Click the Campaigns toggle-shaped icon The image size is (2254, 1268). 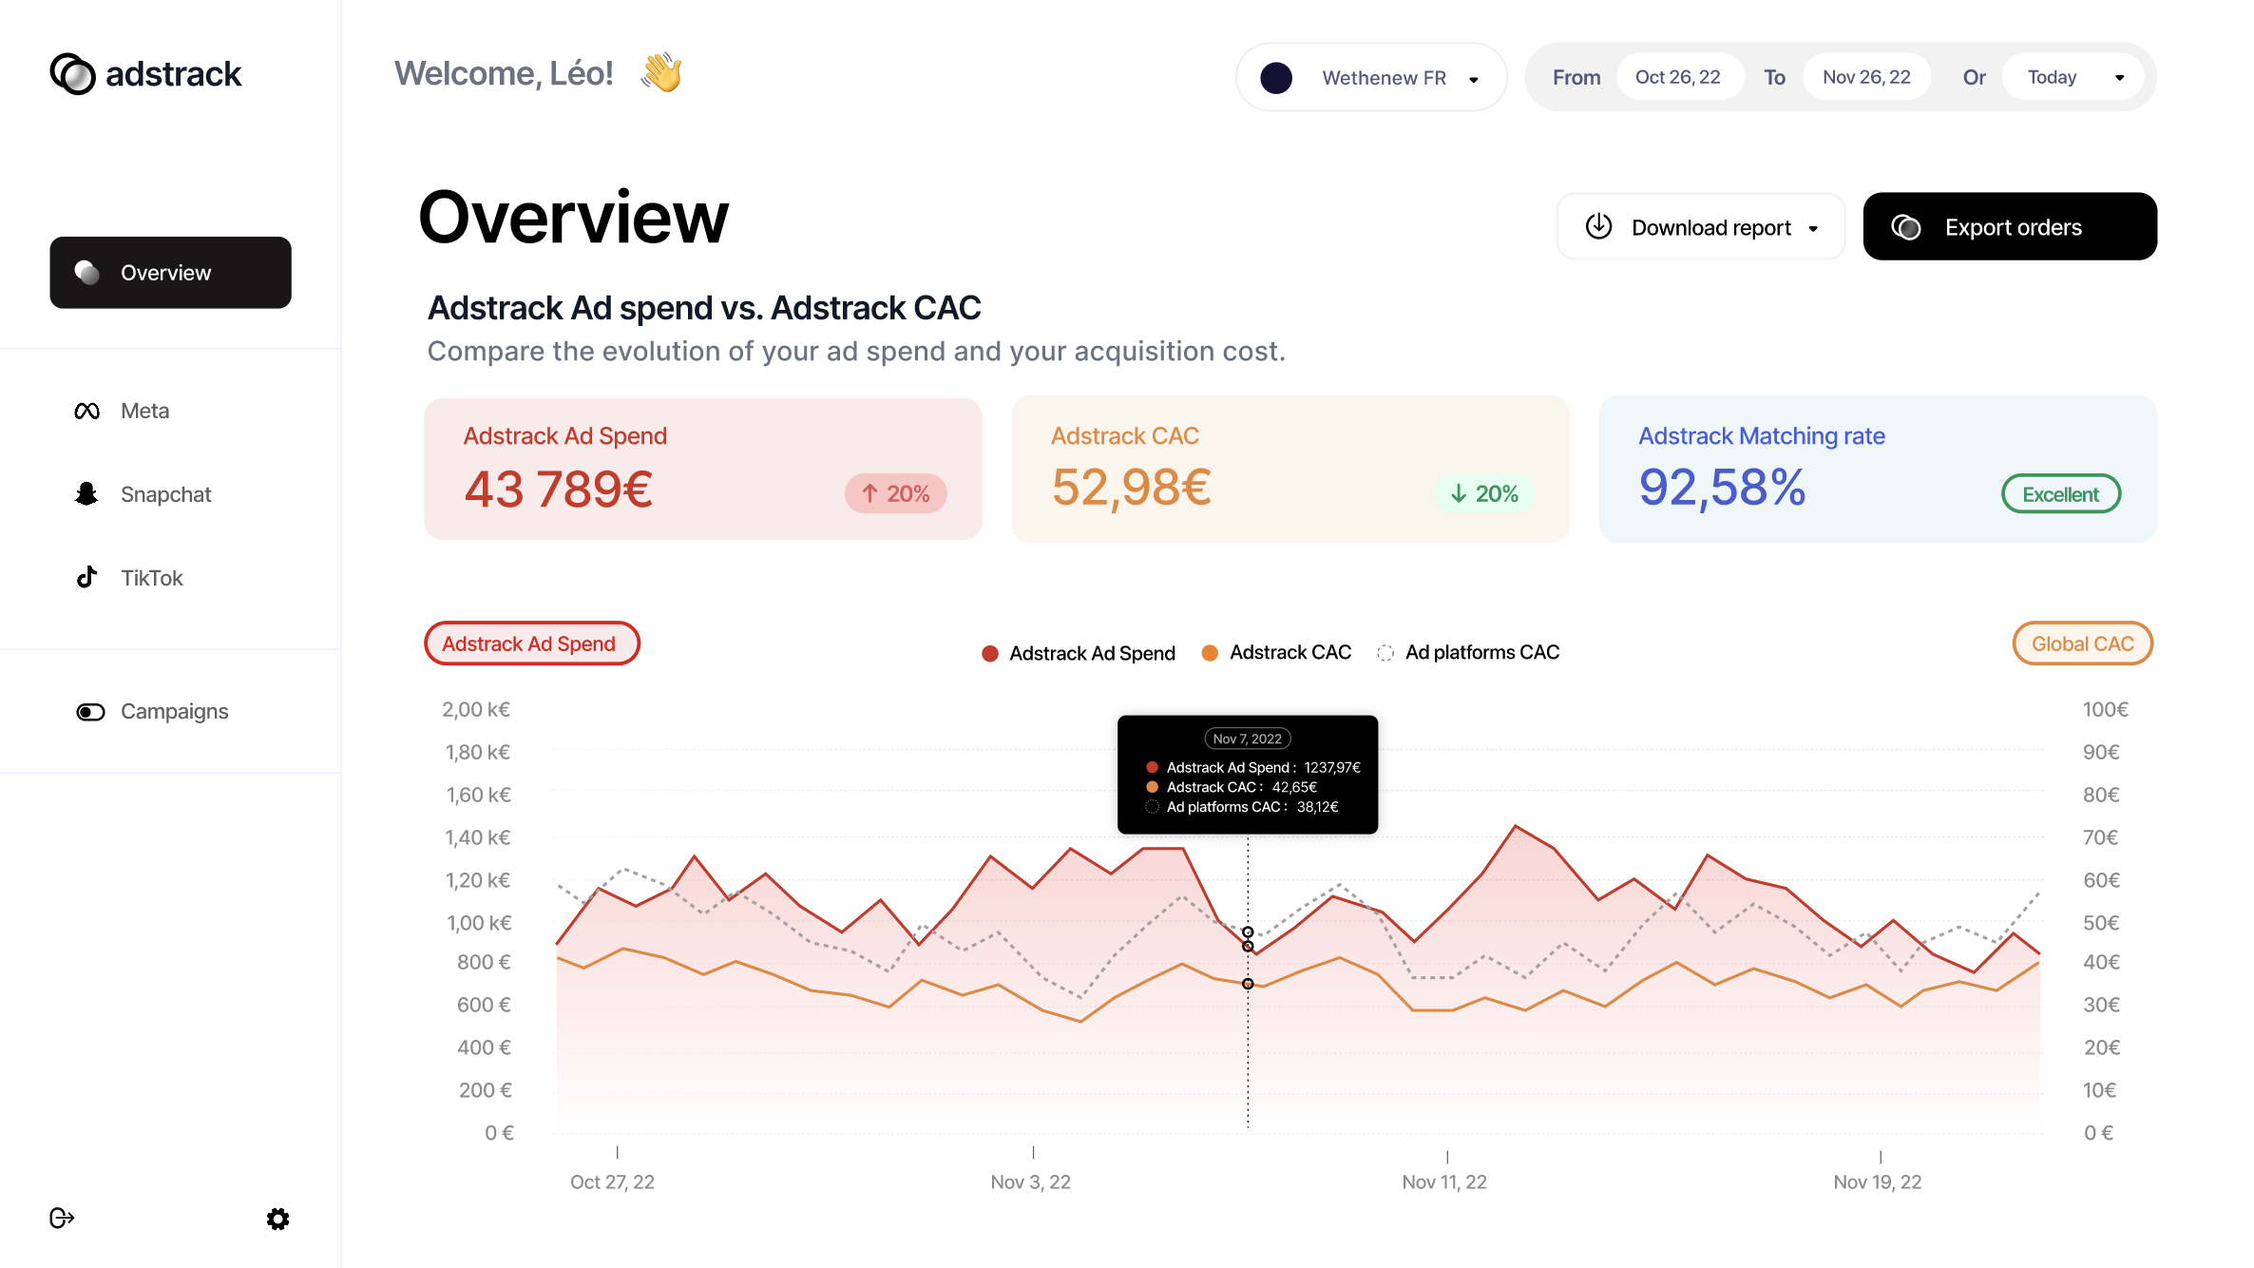90,712
